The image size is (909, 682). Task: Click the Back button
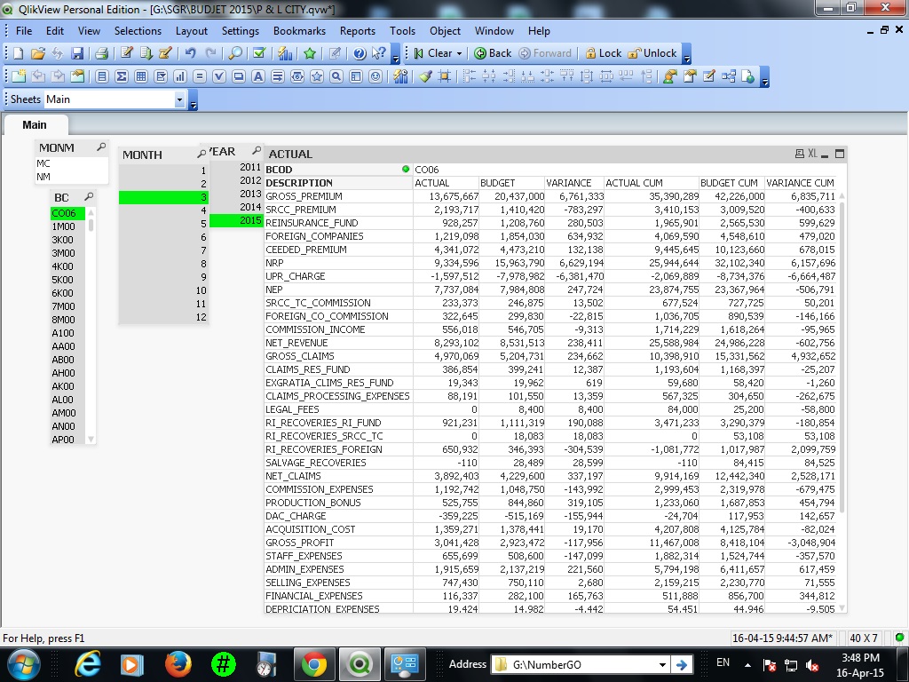[493, 53]
